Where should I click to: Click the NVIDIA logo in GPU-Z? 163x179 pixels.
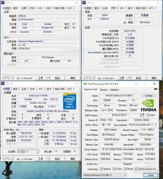[149, 105]
